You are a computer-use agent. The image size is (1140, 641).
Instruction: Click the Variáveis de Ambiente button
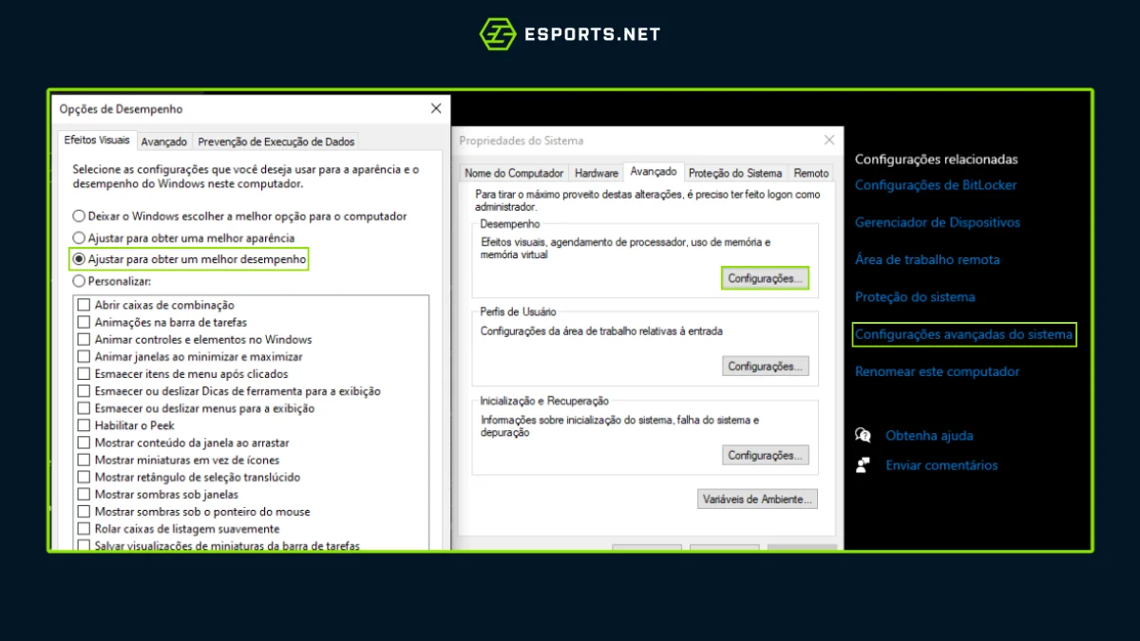pos(757,499)
